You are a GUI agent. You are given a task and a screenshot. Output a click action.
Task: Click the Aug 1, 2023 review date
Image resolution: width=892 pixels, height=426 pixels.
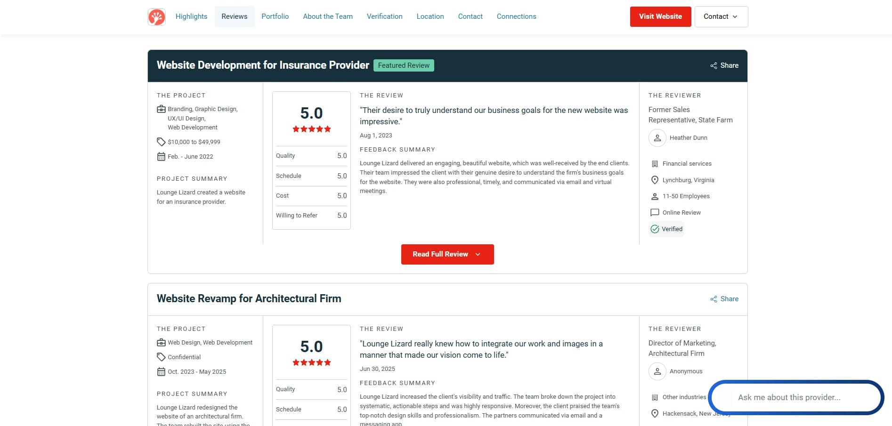(x=376, y=136)
